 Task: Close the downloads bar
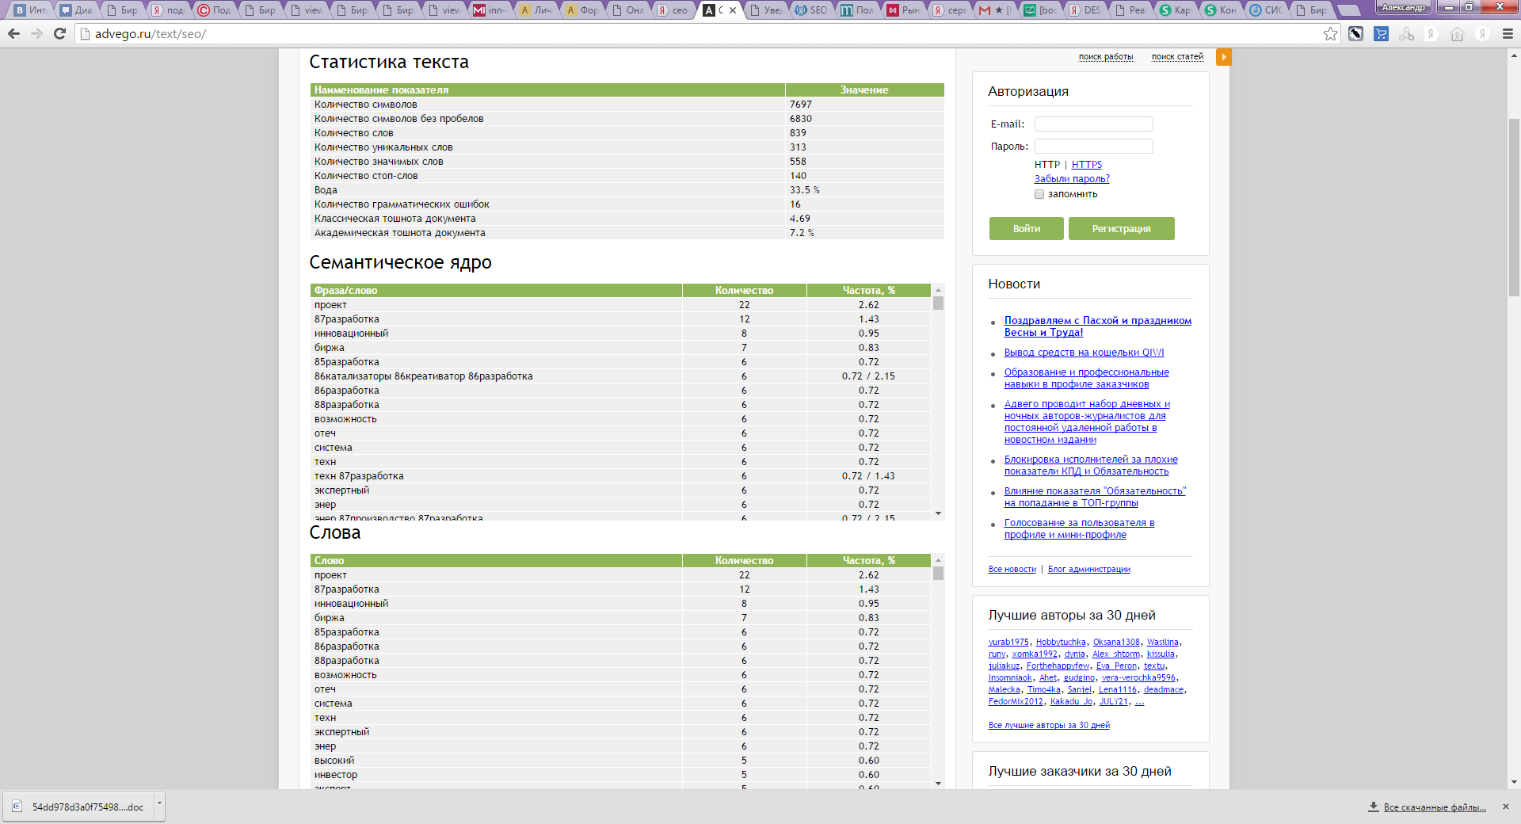coord(1506,807)
